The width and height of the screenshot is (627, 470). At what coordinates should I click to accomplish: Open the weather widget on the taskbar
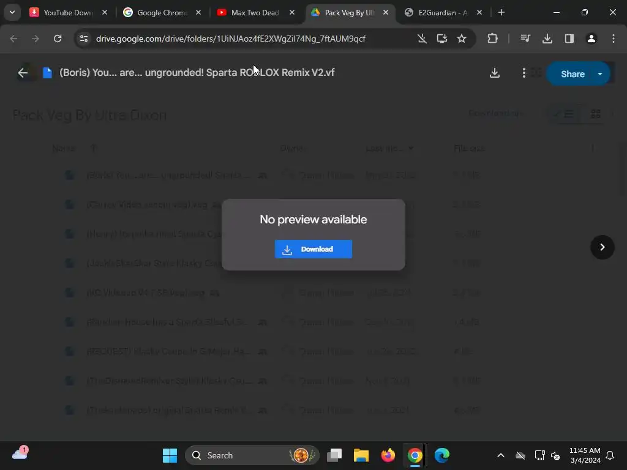[x=20, y=453]
